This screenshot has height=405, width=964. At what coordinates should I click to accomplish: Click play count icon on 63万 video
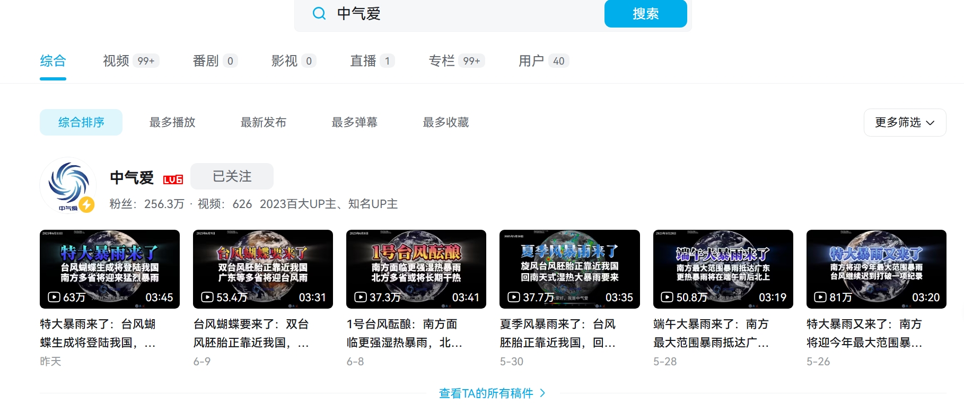(54, 297)
